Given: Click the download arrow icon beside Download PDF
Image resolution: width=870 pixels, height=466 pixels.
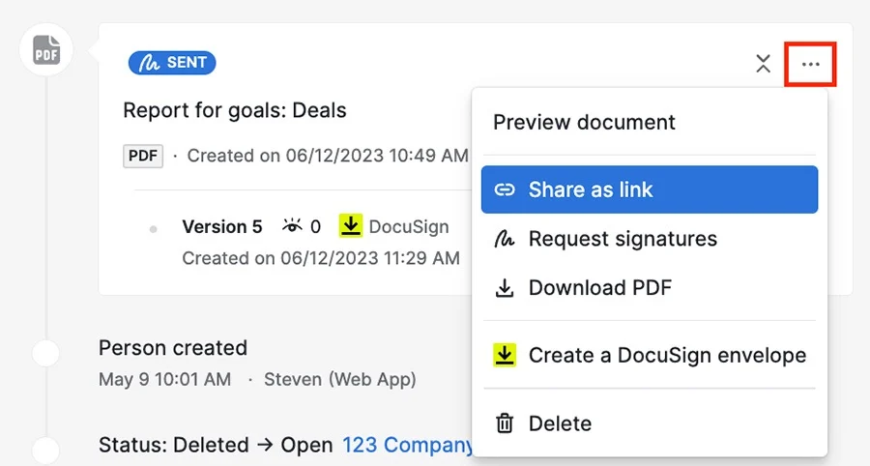Looking at the screenshot, I should click(505, 288).
